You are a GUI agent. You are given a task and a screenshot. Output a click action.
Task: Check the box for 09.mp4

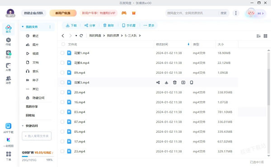pyautogui.click(x=62, y=72)
